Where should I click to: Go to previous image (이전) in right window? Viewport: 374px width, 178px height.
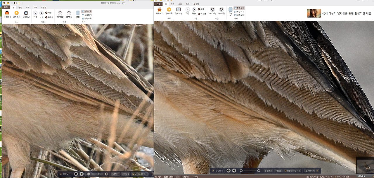(x=188, y=11)
